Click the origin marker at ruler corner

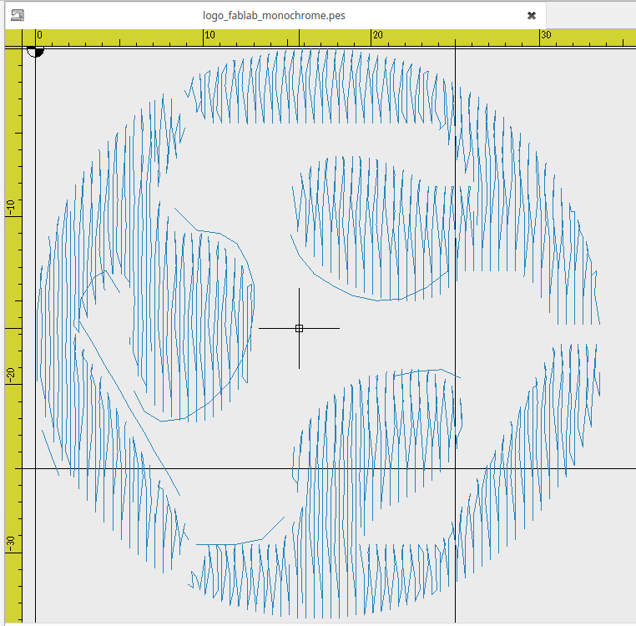click(35, 49)
